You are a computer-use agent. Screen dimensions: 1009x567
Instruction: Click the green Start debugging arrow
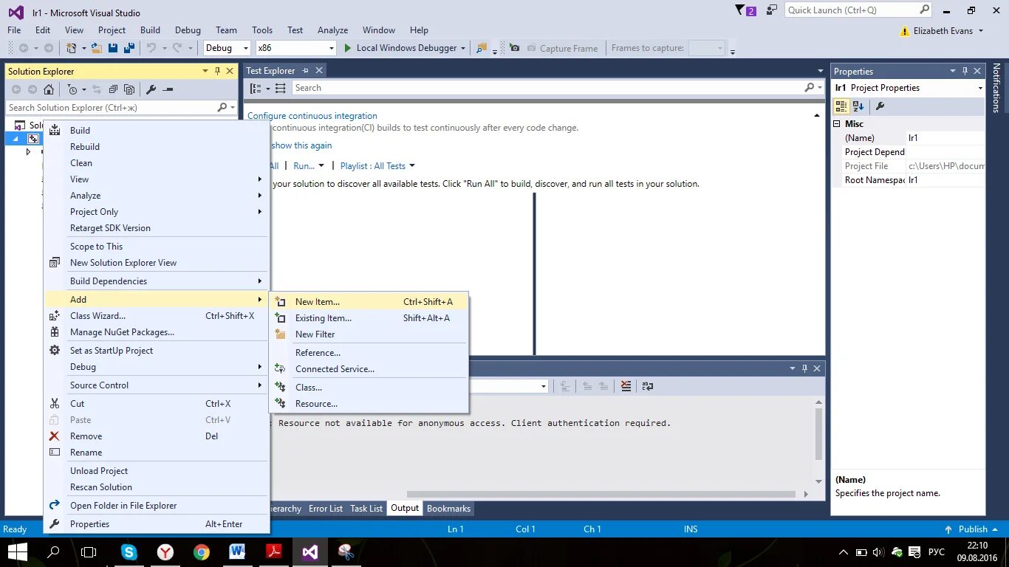pos(348,48)
